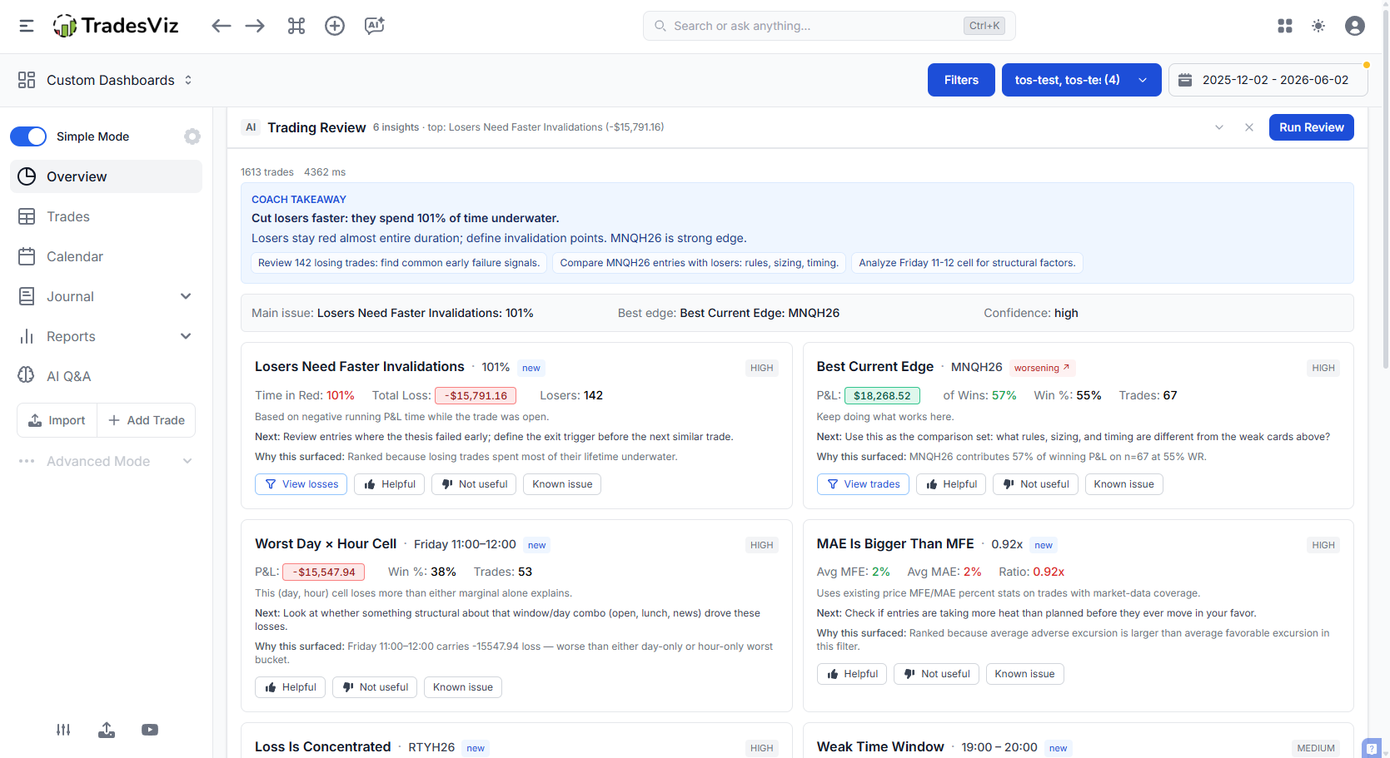Click View trades button
Image resolution: width=1390 pixels, height=758 pixels.
[863, 484]
